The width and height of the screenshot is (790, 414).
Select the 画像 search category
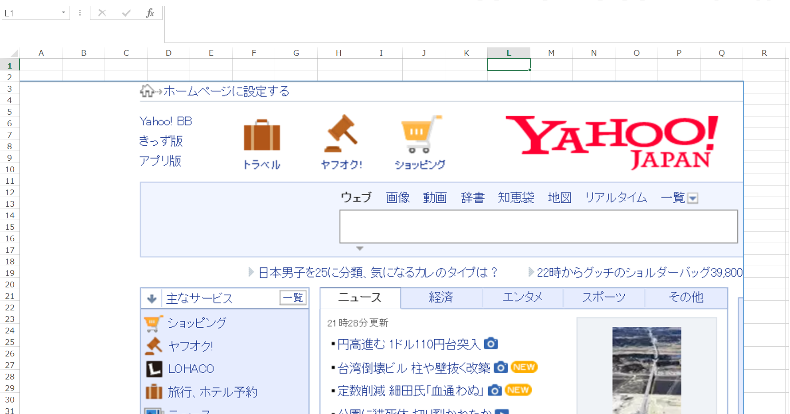[398, 197]
